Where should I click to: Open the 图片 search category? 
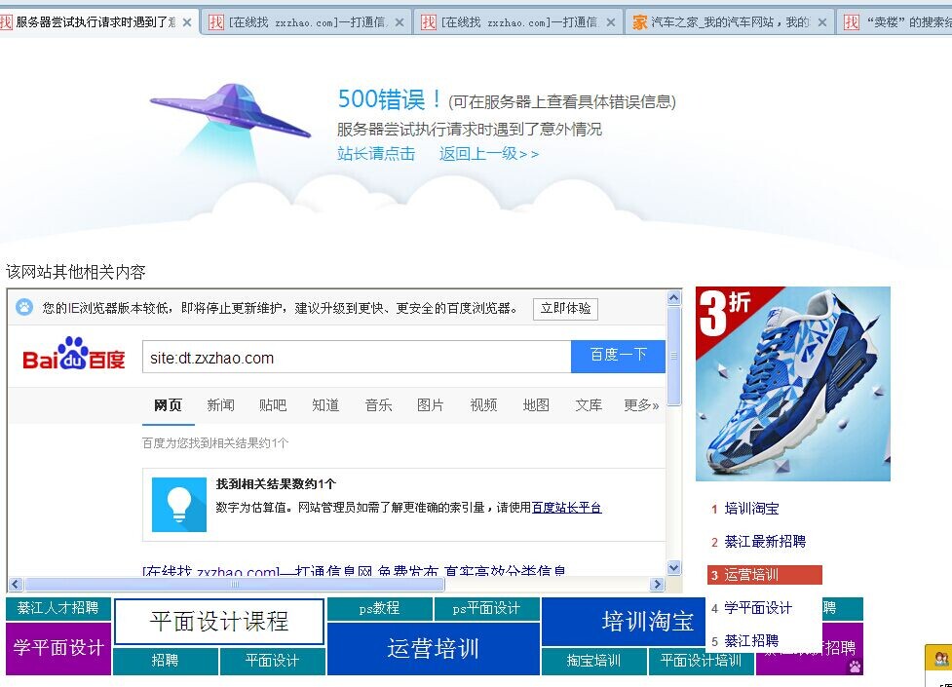(430, 405)
